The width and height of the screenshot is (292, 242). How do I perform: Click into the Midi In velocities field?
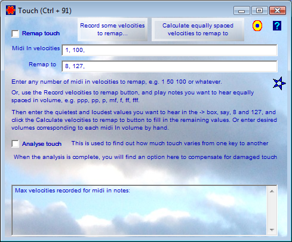click(x=170, y=50)
